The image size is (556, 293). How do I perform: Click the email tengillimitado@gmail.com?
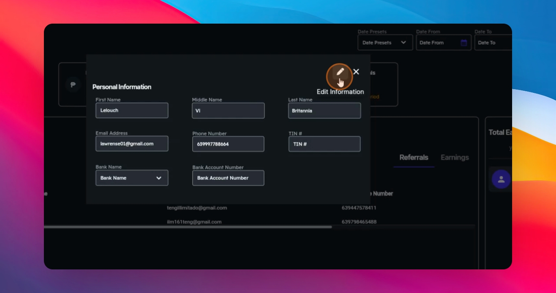(197, 208)
